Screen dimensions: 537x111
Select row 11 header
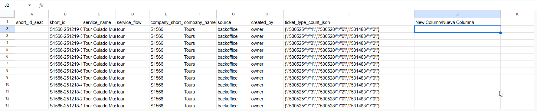point(7,92)
